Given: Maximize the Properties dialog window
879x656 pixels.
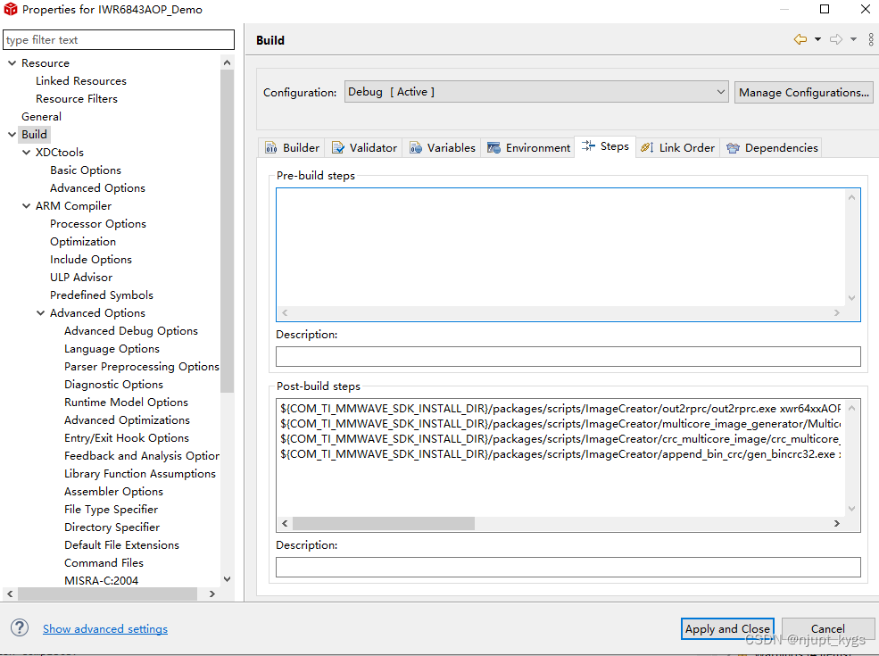Looking at the screenshot, I should (x=825, y=10).
